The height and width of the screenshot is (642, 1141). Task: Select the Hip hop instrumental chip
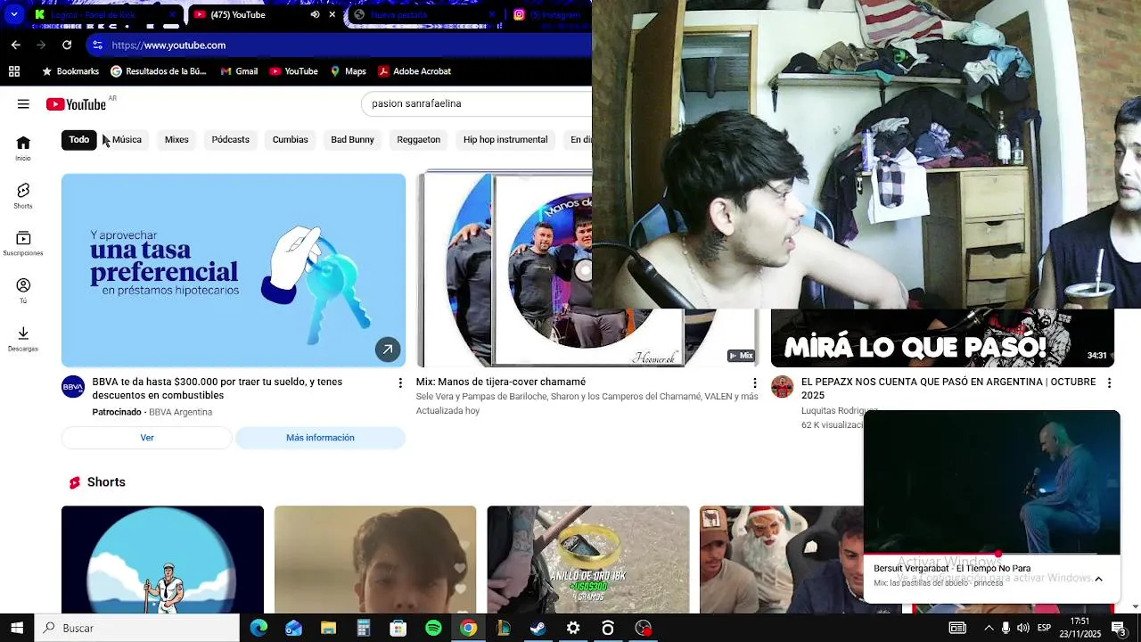pyautogui.click(x=505, y=140)
